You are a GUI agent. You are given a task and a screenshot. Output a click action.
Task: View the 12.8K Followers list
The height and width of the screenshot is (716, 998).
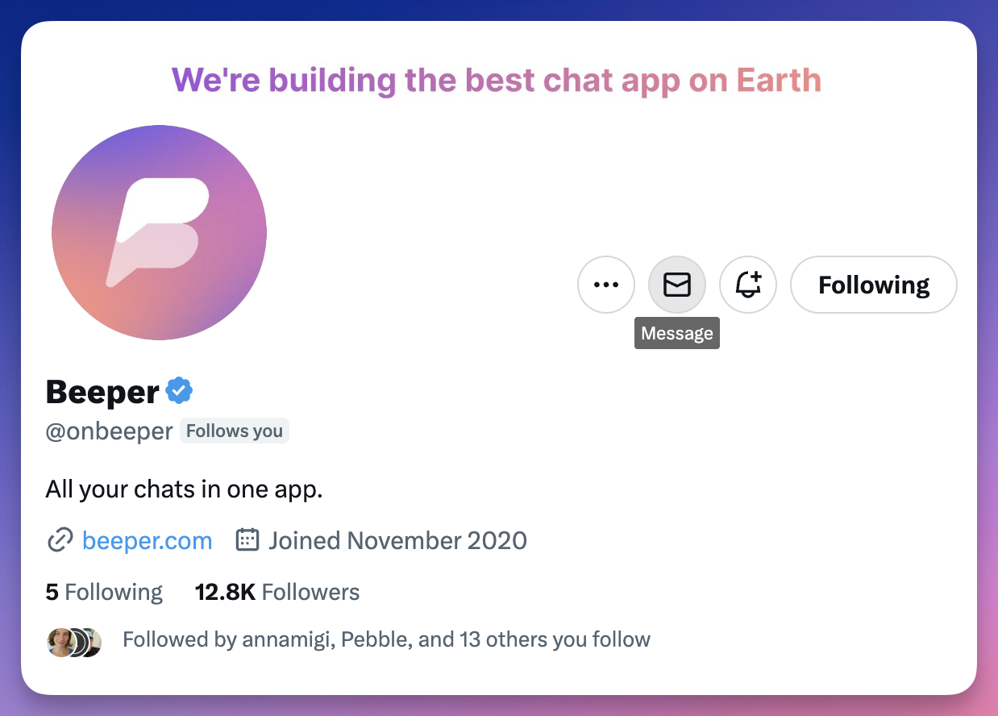coord(277,593)
